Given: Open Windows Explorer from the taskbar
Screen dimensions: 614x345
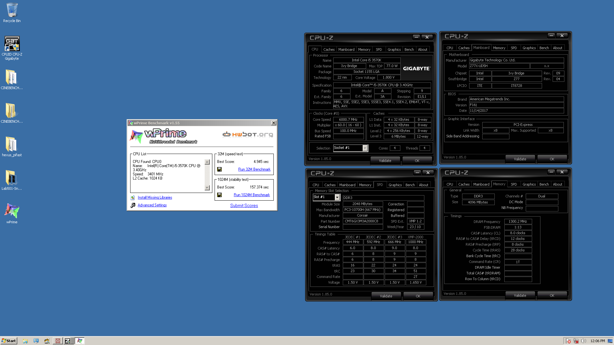Looking at the screenshot, I should 25,341.
